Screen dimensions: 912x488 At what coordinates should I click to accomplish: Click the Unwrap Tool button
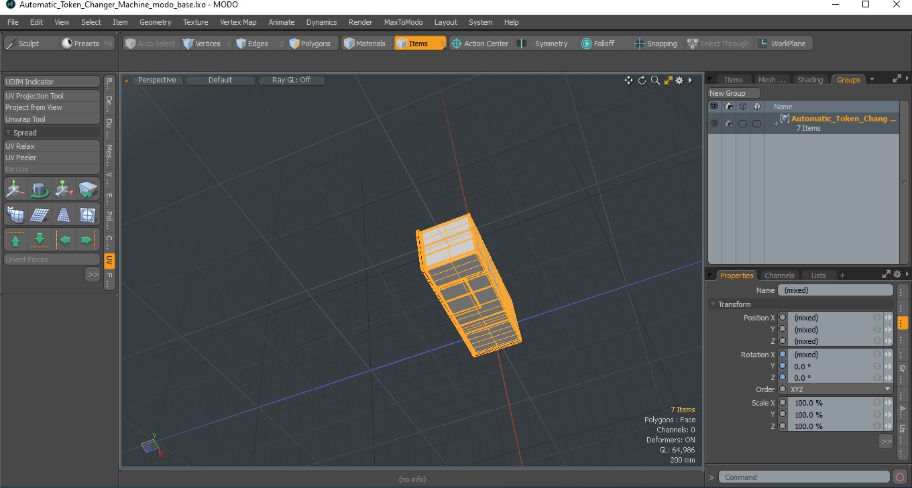click(x=52, y=119)
